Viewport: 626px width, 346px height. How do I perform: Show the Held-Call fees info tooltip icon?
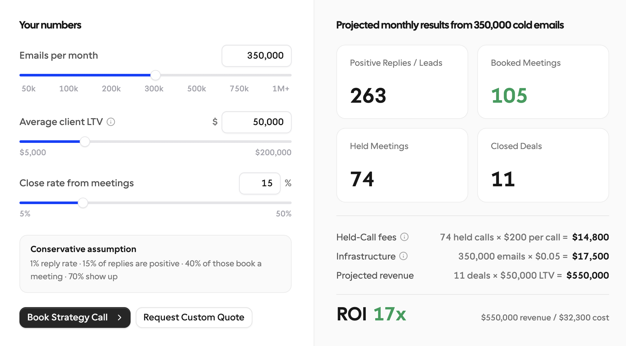coord(404,237)
